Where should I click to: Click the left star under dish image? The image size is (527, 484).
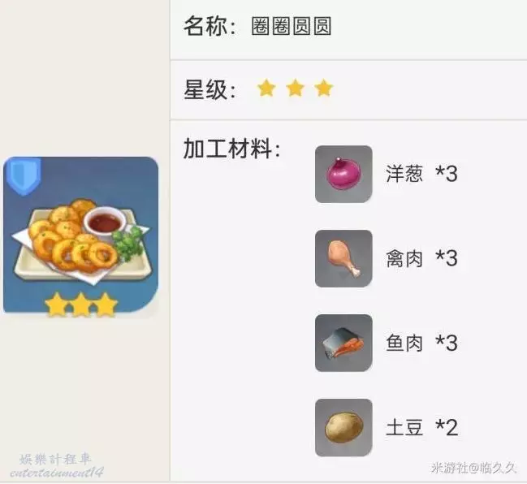click(x=57, y=305)
